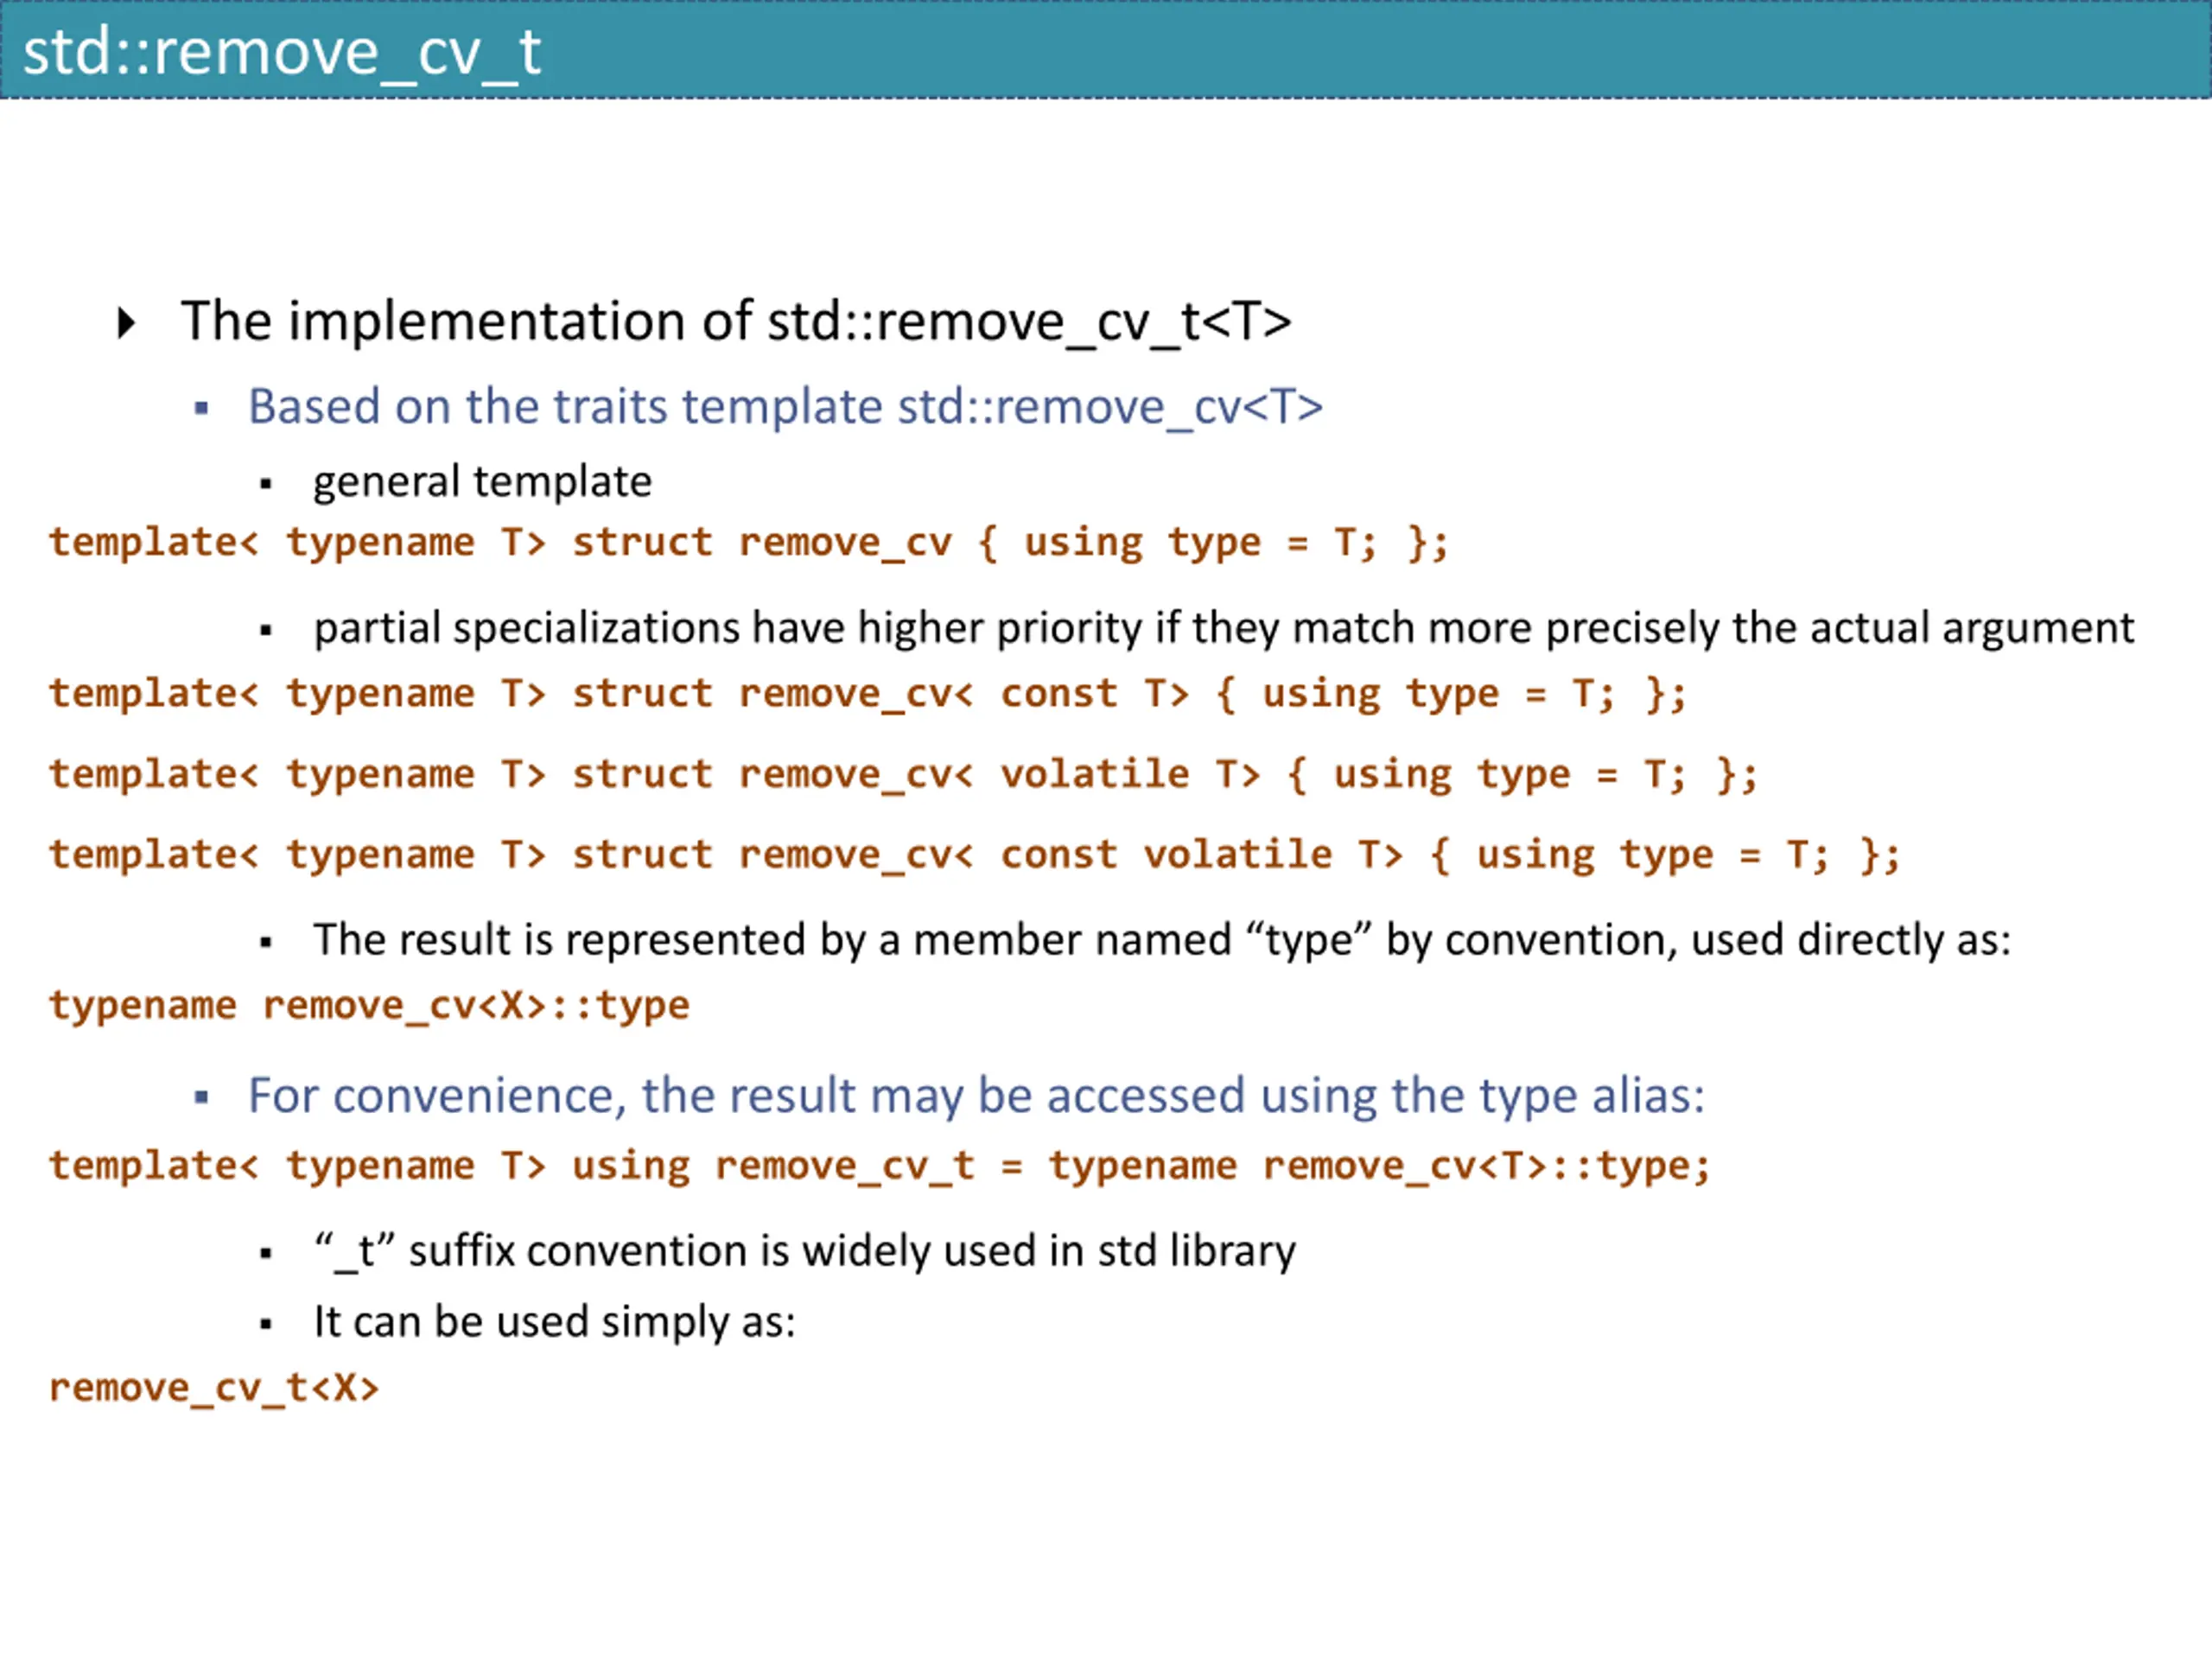Click the "general template" bullet text
Screen dimensions: 2212x1659
[482, 482]
